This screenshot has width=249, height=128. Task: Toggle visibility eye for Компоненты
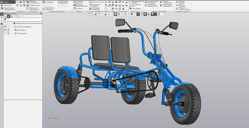pos(5,30)
